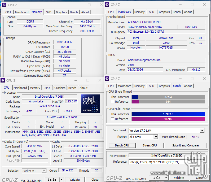
Task: Open About tab in Bench window
Action: click(188, 86)
